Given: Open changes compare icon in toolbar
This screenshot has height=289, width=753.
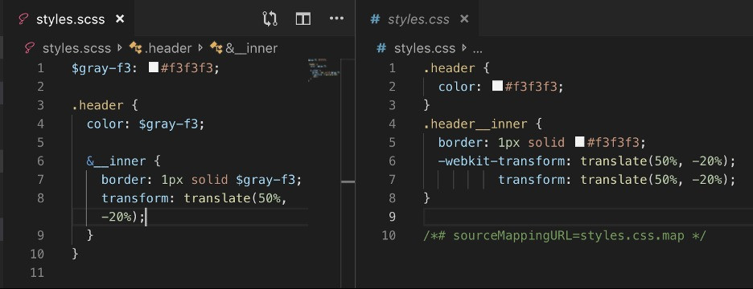Looking at the screenshot, I should click(270, 19).
